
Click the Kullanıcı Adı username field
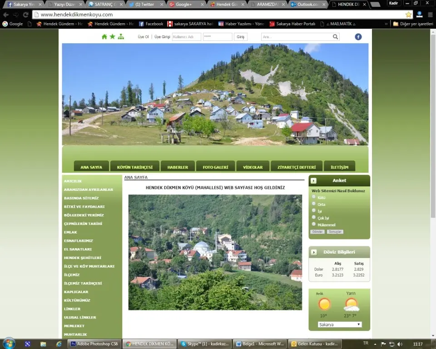click(186, 37)
